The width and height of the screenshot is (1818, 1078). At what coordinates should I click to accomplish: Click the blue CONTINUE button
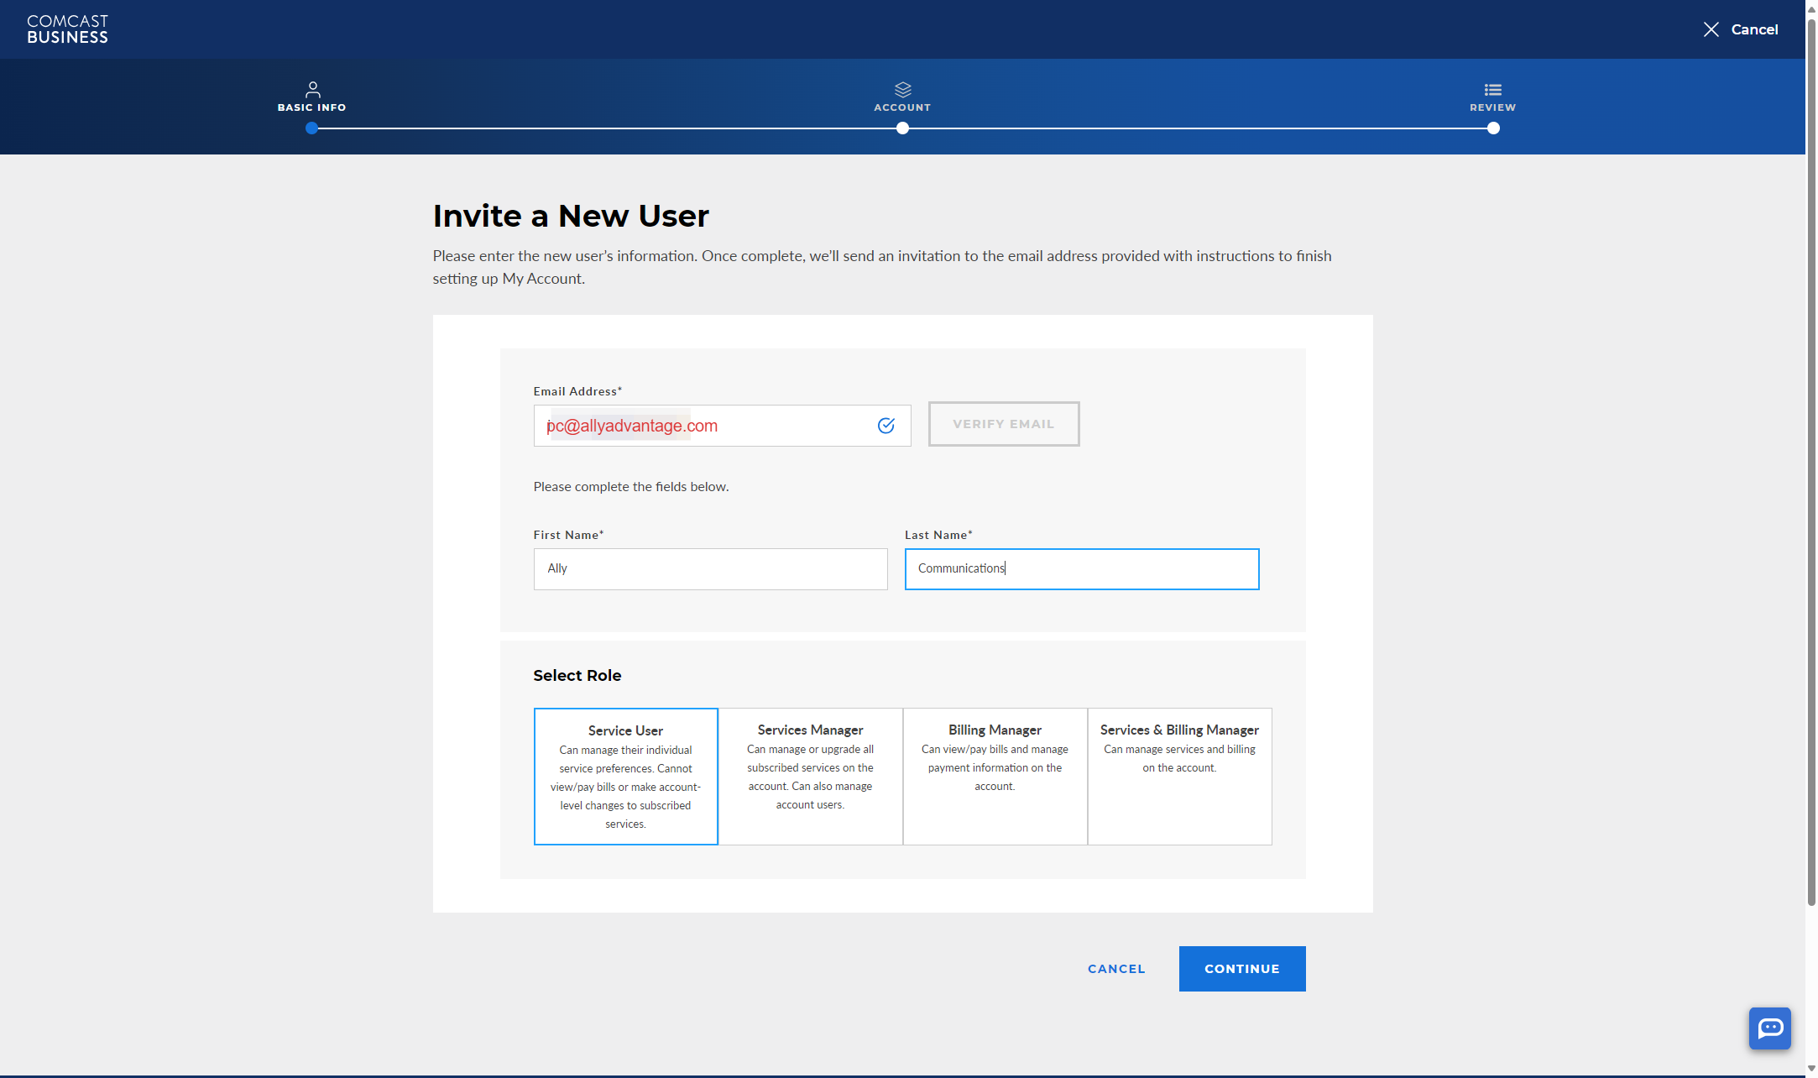tap(1241, 968)
